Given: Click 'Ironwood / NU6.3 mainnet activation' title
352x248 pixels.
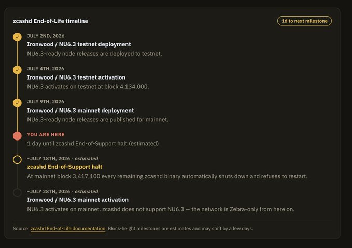Looking at the screenshot, I should pos(78,200).
